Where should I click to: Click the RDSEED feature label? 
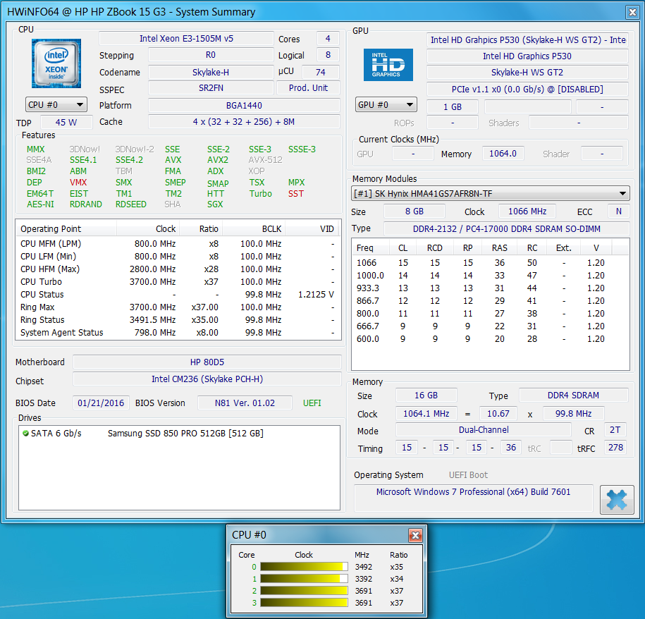pyautogui.click(x=131, y=204)
